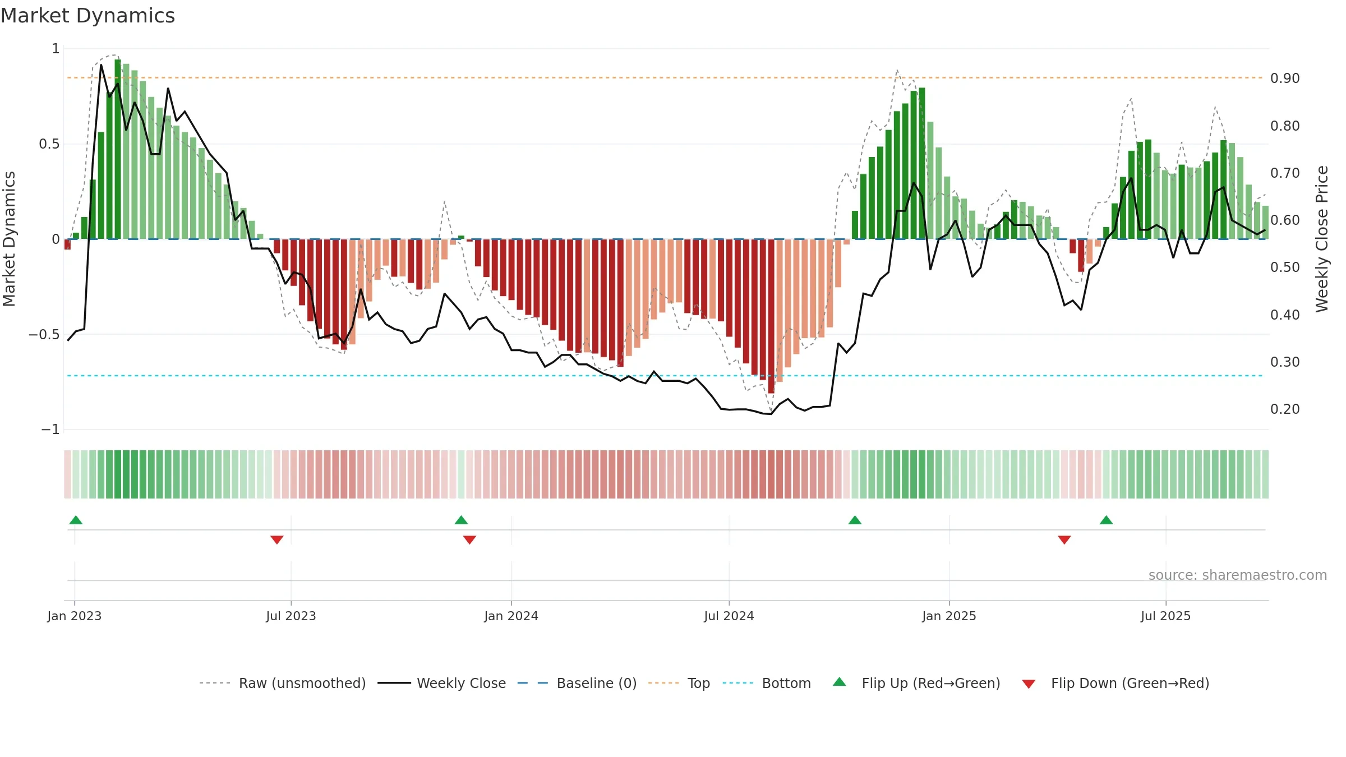Click the Jul 2024 x-axis label
Viewport: 1346px width, 757px height.
click(x=729, y=616)
